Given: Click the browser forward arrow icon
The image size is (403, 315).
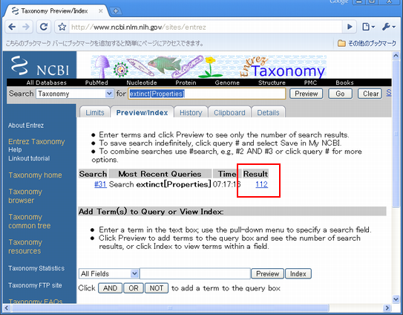Looking at the screenshot, I should pos(26,27).
